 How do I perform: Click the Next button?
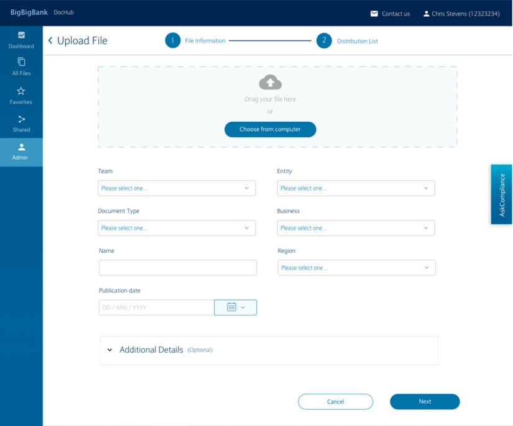(425, 402)
